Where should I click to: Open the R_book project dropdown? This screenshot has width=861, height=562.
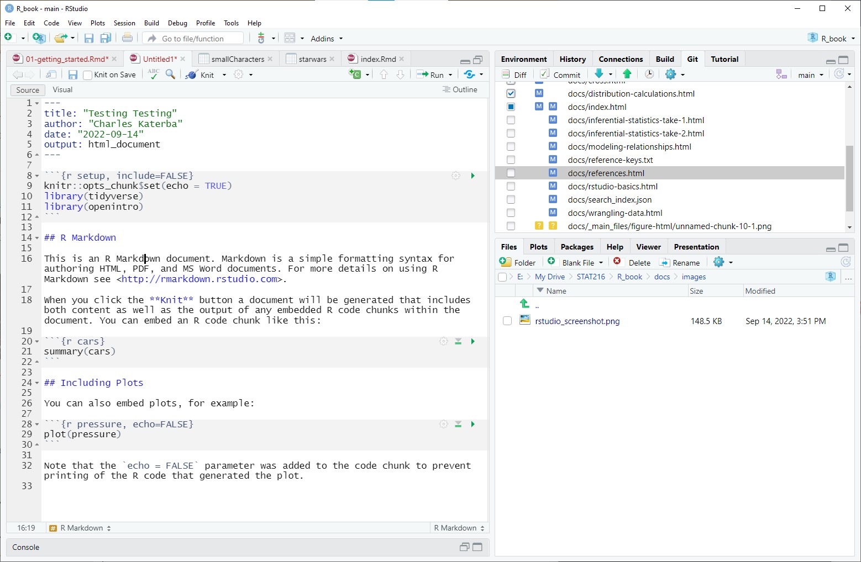coord(831,38)
